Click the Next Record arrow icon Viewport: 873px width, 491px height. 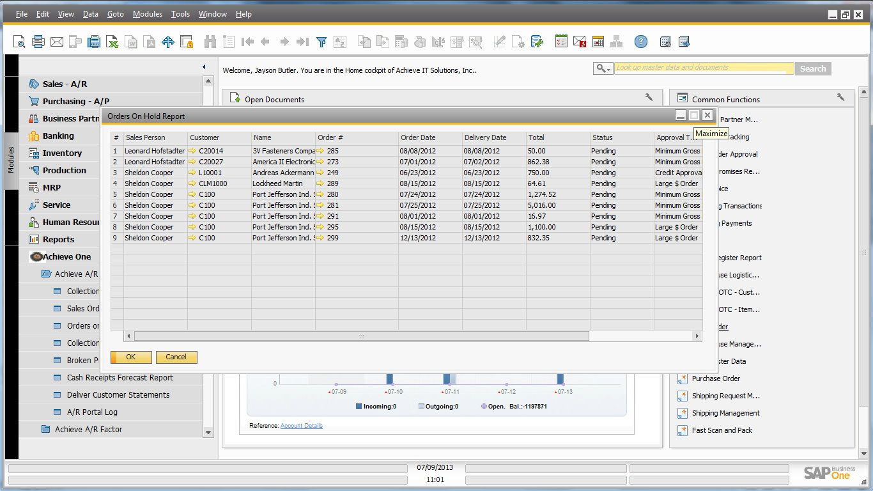coord(284,42)
